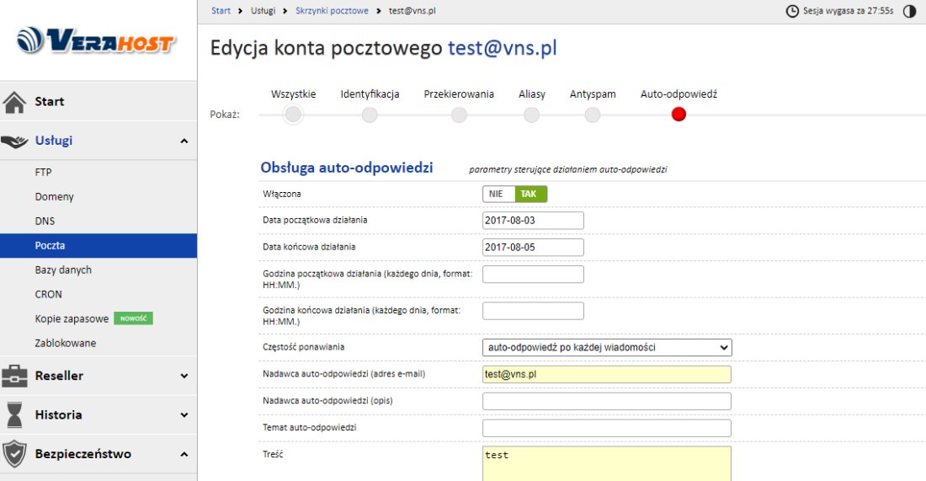Click the Temat auto-odpowiedzi field
926x481 pixels.
[x=606, y=428]
